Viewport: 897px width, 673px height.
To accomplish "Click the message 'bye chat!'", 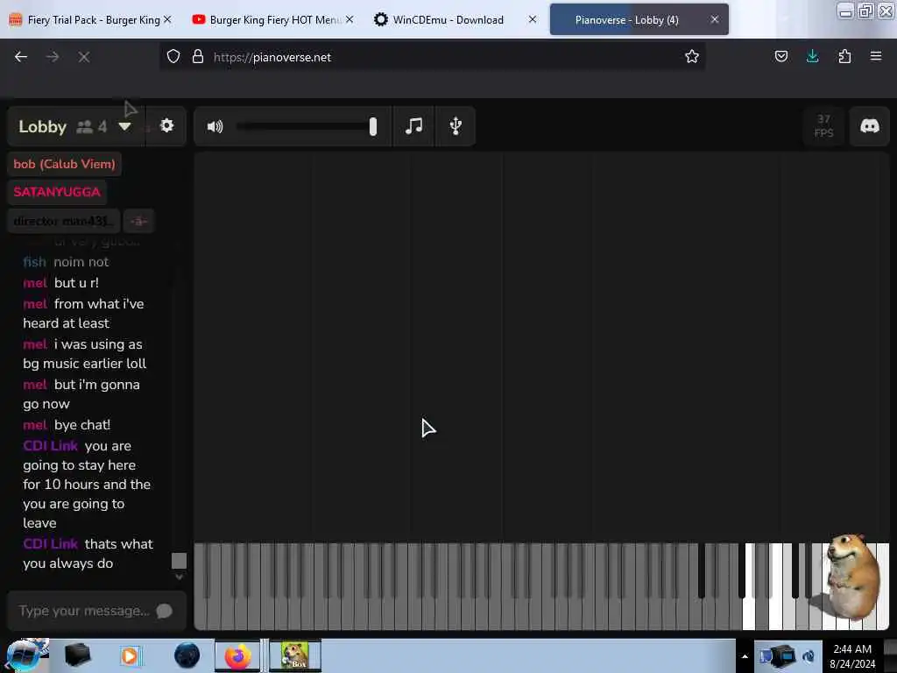I will 82,425.
